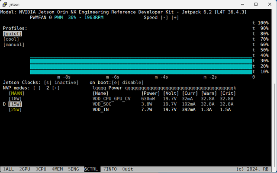This screenshot has width=277, height=173.
Task: Select the MAXN power mode
Action: [17, 93]
